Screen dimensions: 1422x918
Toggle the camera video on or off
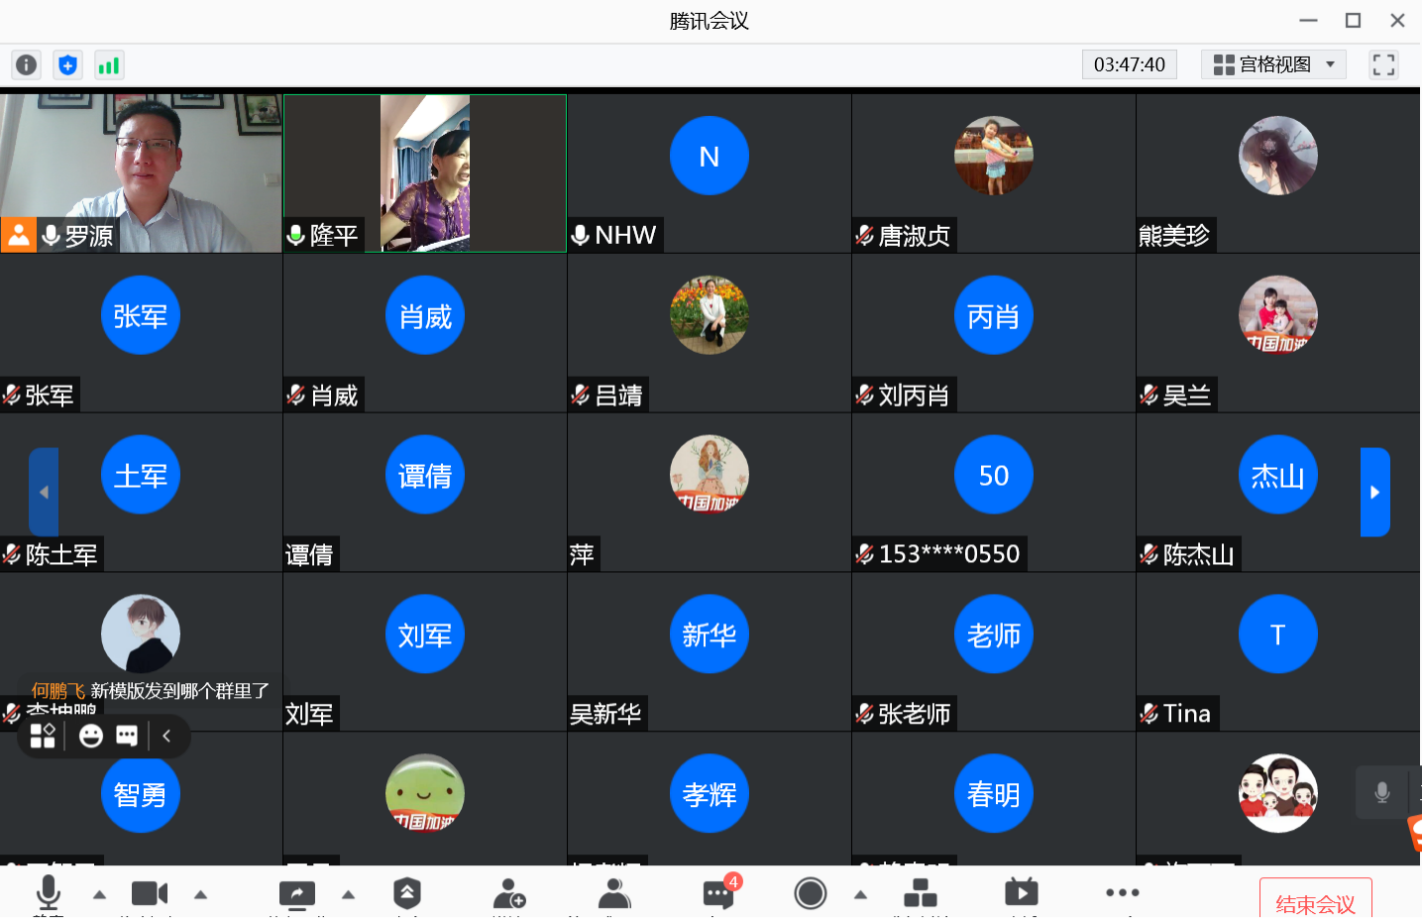[x=150, y=894]
